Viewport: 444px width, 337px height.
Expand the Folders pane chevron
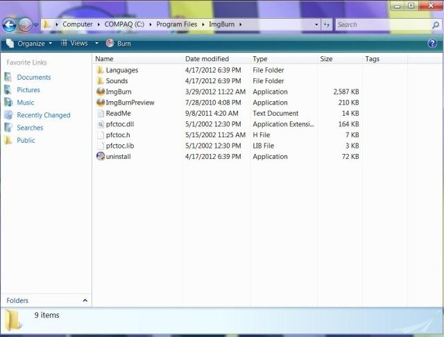pyautogui.click(x=85, y=300)
